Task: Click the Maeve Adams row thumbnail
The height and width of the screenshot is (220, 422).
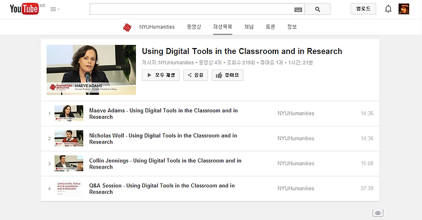Action: tap(69, 114)
